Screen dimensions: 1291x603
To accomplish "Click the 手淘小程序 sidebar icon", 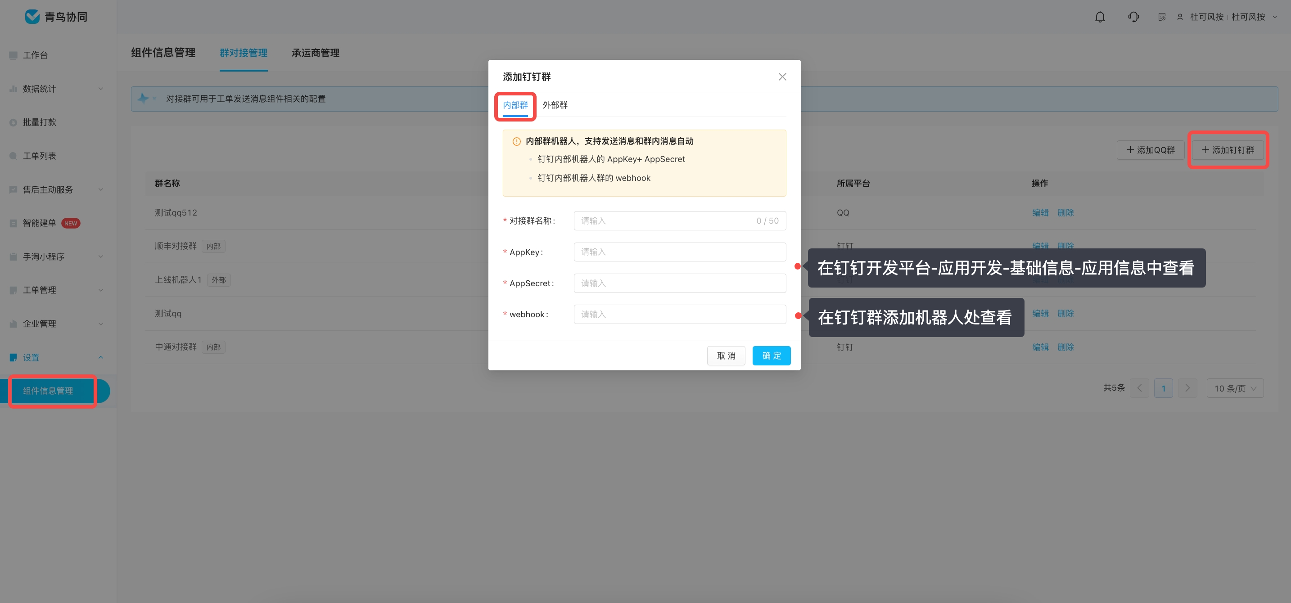I will click(x=13, y=257).
